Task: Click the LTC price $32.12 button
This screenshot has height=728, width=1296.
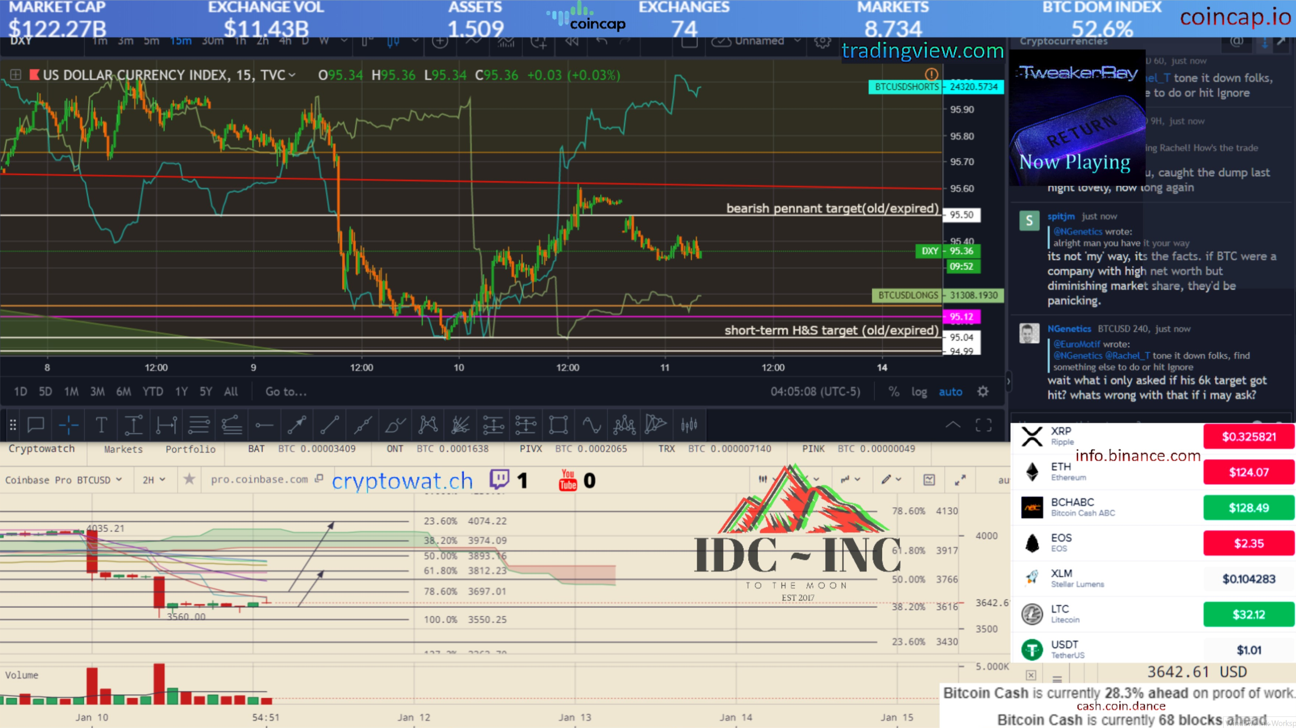Action: coord(1249,614)
